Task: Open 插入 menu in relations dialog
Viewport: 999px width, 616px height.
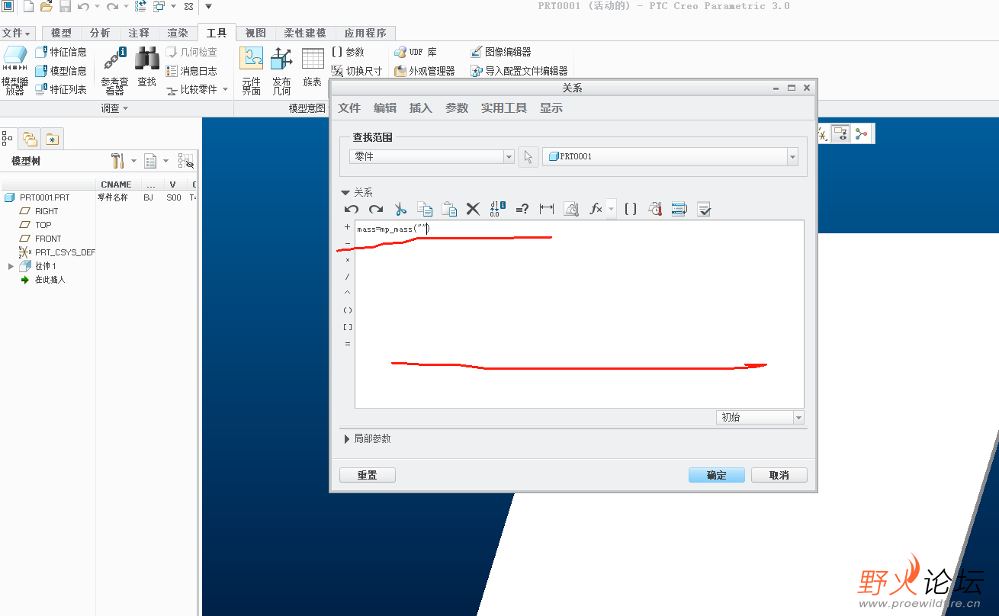Action: point(420,108)
